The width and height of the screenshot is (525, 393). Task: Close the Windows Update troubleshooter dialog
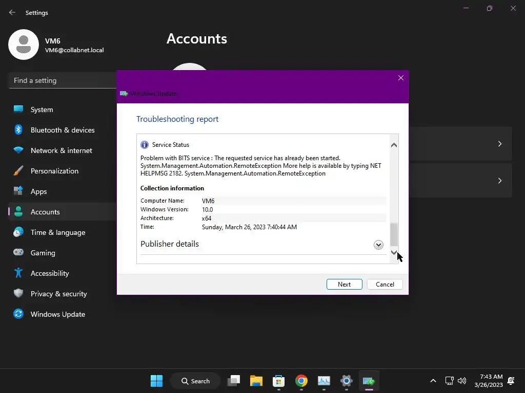(400, 78)
